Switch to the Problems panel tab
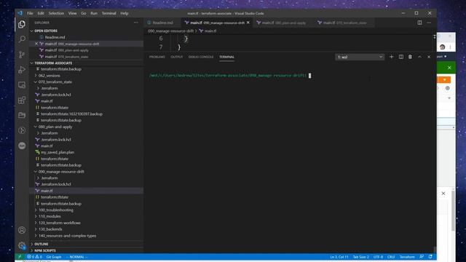466x262 pixels. coord(157,57)
